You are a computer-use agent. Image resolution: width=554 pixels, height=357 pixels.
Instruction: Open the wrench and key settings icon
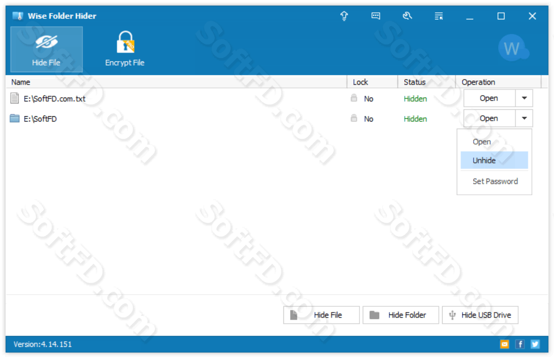tap(407, 16)
